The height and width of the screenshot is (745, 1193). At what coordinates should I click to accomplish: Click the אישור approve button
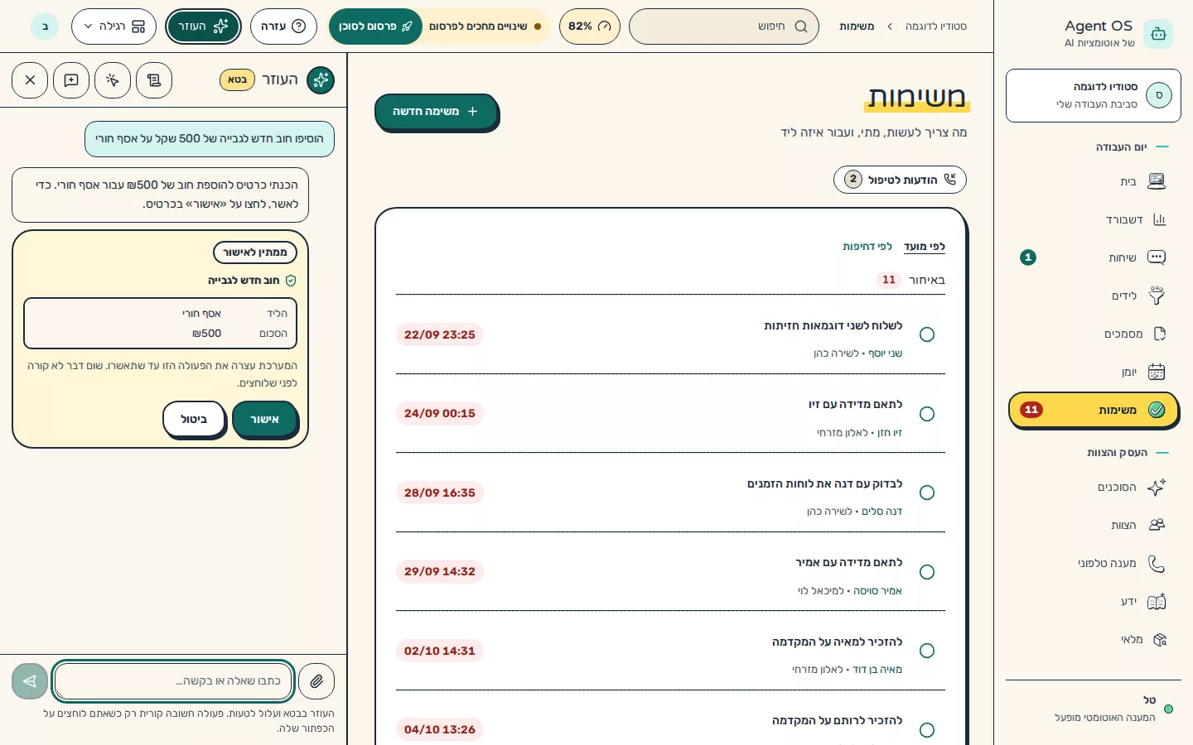264,419
